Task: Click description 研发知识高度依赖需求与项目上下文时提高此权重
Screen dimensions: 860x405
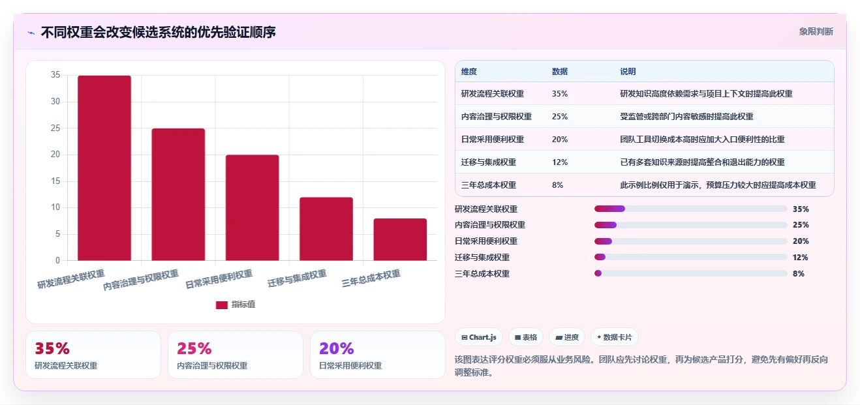Action: pos(706,94)
